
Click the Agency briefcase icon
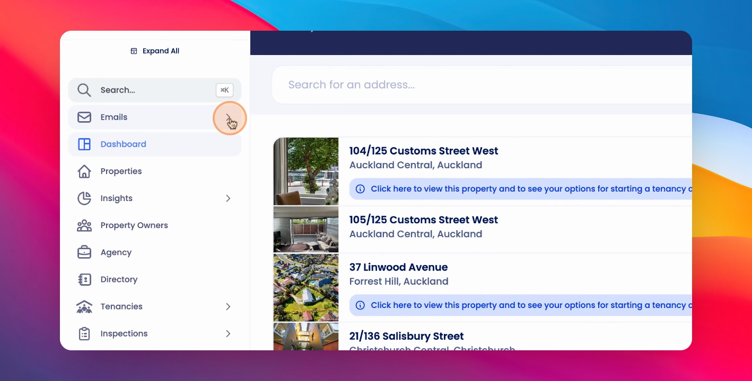(x=84, y=252)
